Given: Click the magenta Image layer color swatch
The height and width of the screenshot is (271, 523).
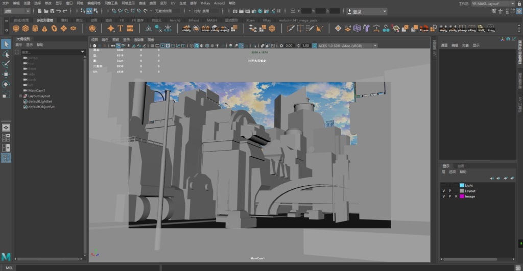Looking at the screenshot, I should 462,196.
